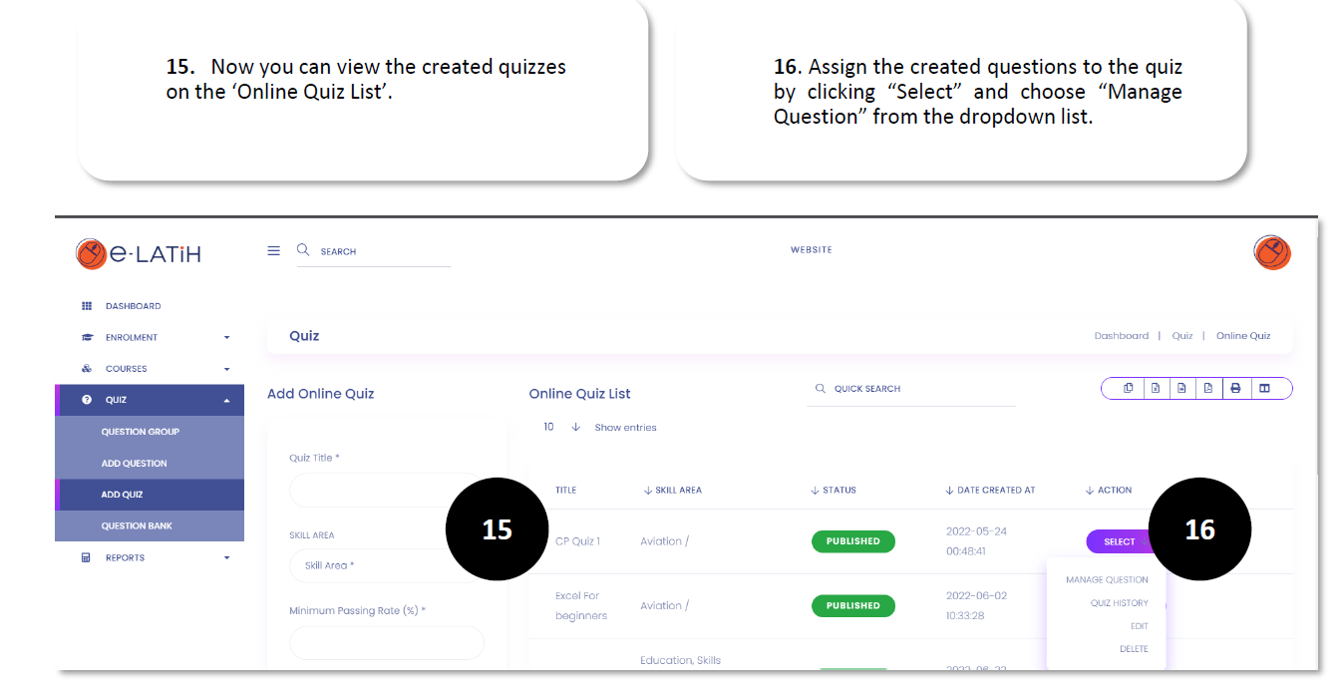Change the show entries count
This screenshot has width=1344, height=686.
561,427
